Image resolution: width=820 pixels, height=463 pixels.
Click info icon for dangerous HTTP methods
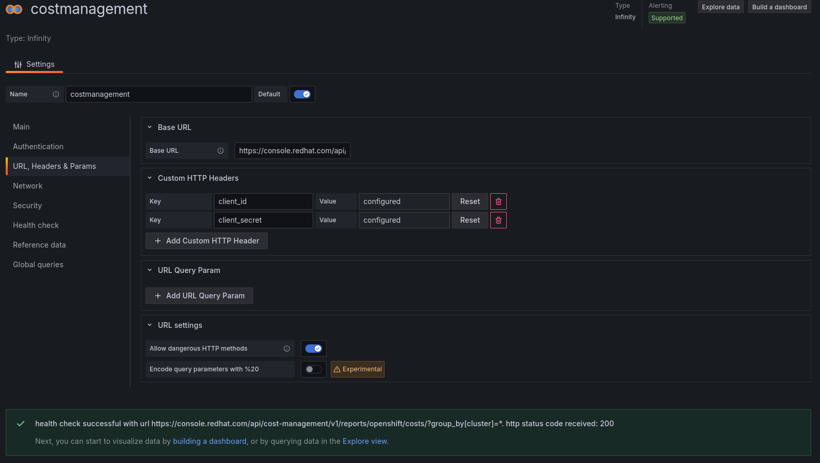287,349
